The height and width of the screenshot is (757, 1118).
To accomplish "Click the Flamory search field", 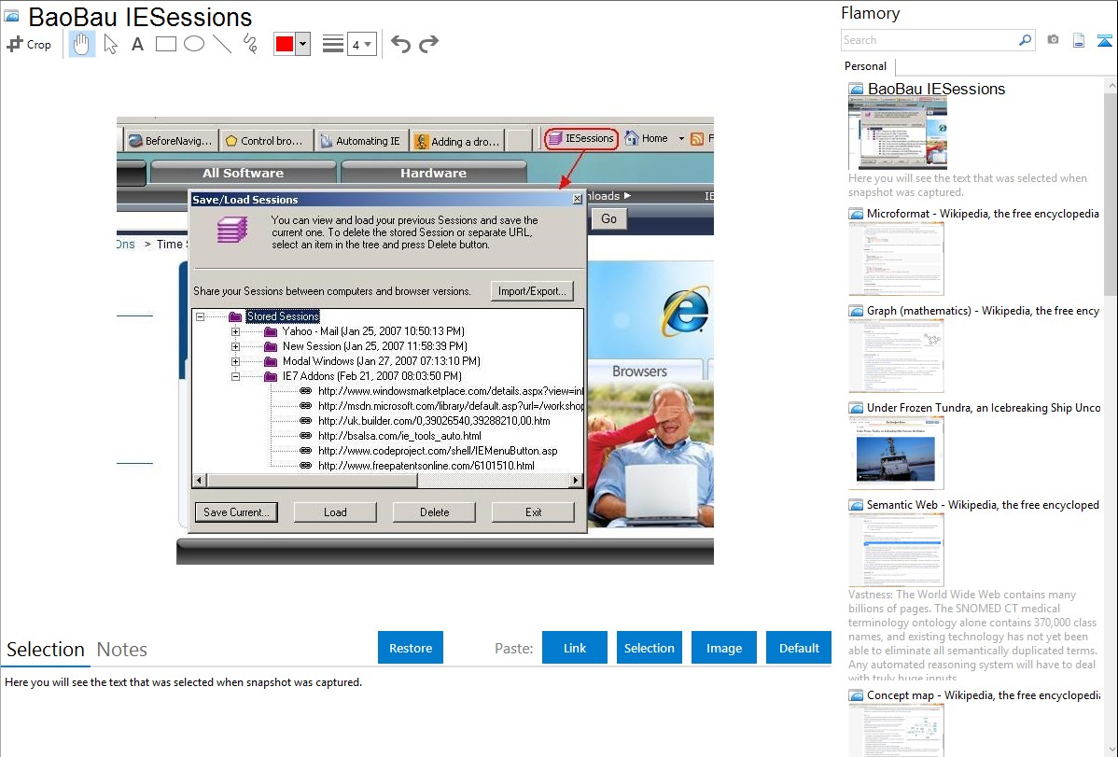I will point(929,40).
